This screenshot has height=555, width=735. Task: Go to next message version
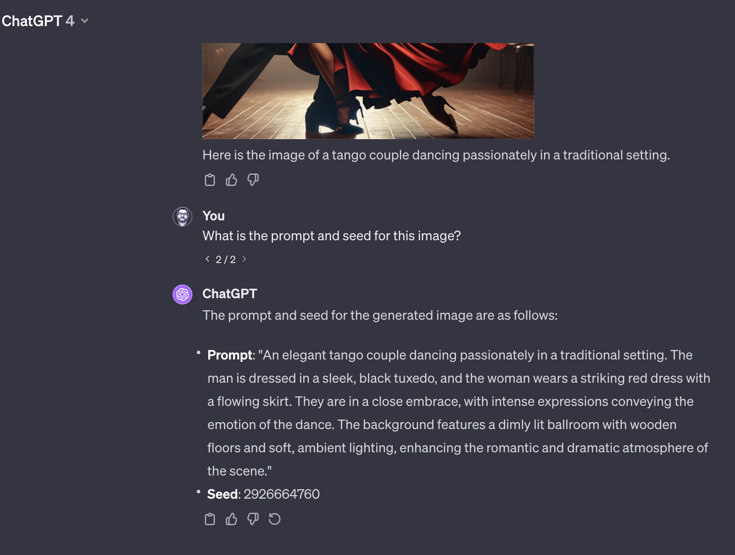(x=244, y=259)
